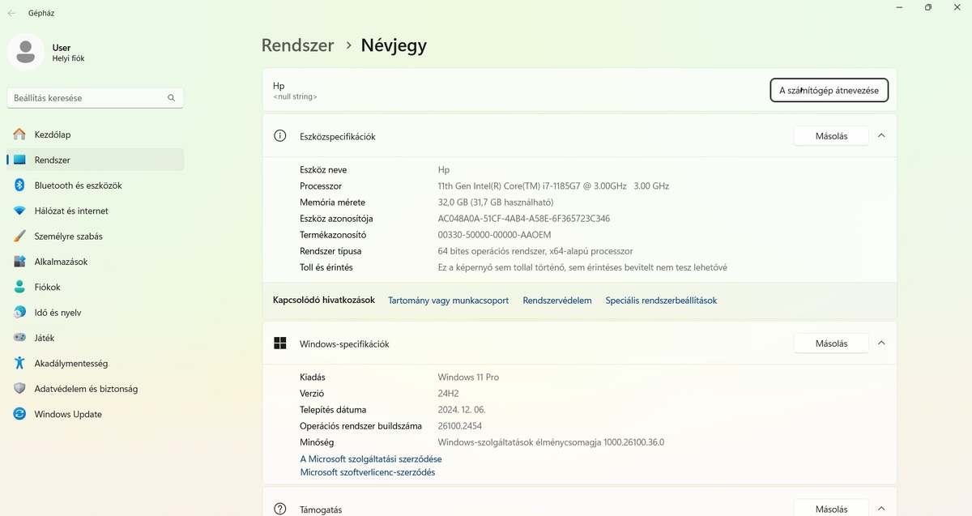Viewport: 972px width, 516px height.
Task: Click A számítógép átnevezése button
Action: click(829, 91)
